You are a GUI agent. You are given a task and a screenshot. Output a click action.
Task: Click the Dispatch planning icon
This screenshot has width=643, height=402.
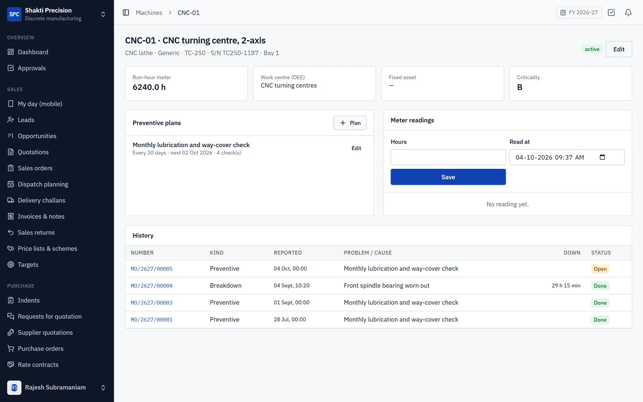click(11, 184)
